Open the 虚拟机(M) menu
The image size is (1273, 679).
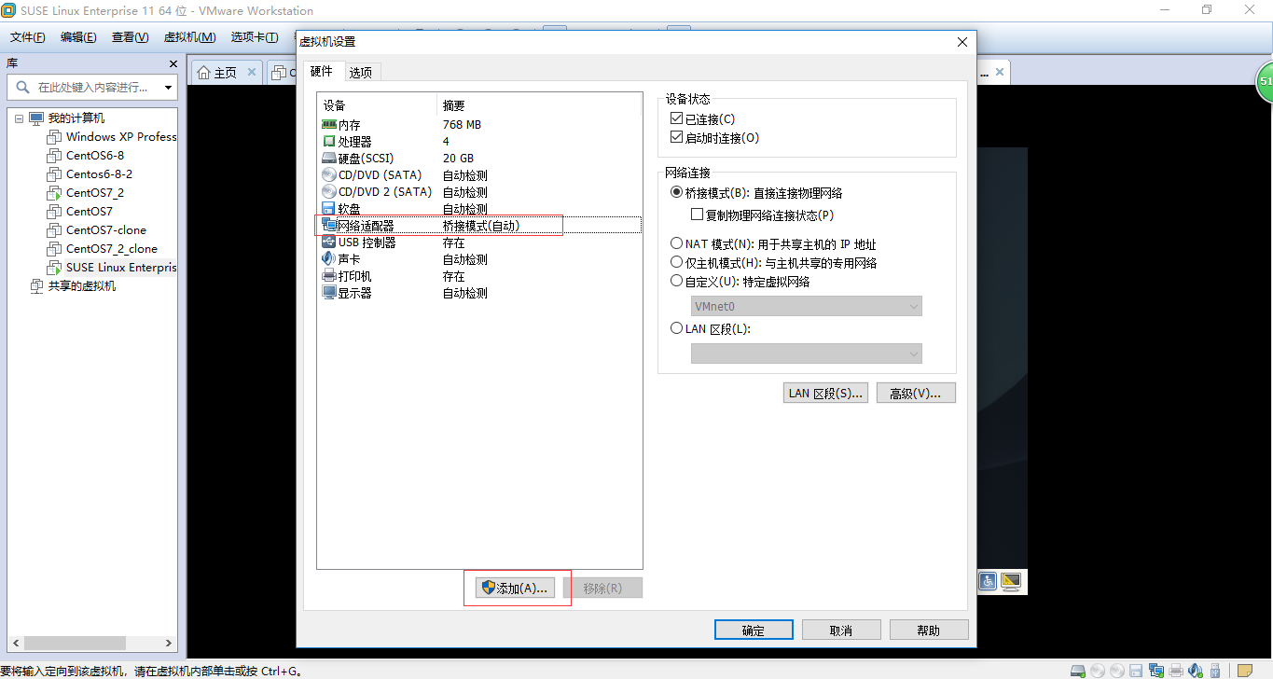coord(189,37)
